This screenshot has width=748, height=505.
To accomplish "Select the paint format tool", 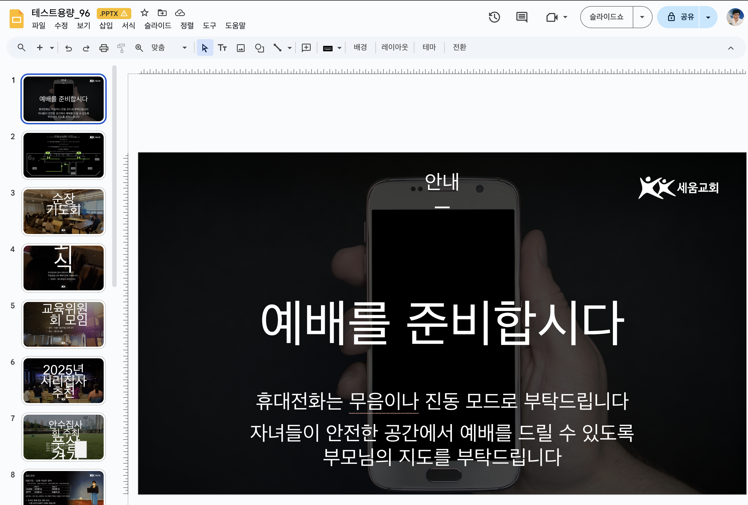I will coord(121,48).
